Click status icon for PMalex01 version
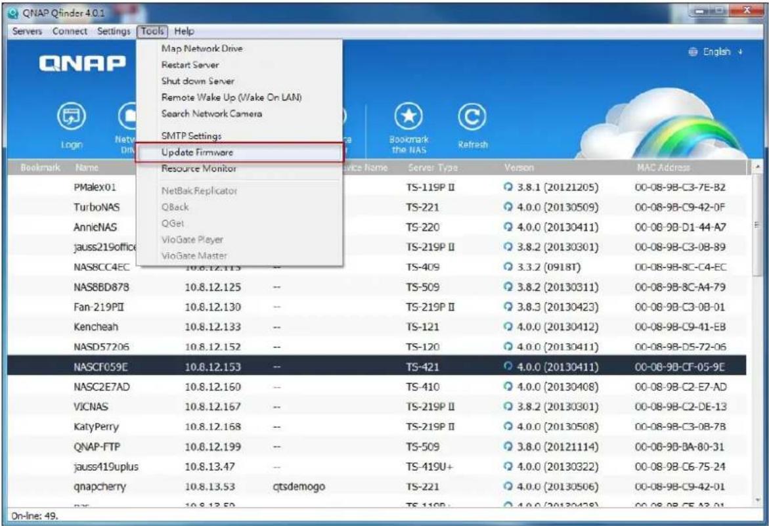769x526 pixels. (x=508, y=186)
